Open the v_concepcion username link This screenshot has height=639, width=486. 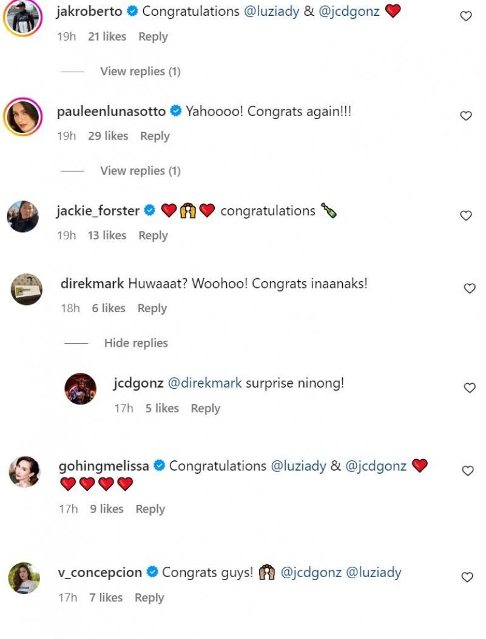[100, 572]
